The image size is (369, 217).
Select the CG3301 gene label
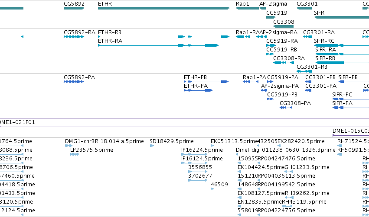pos(307,4)
